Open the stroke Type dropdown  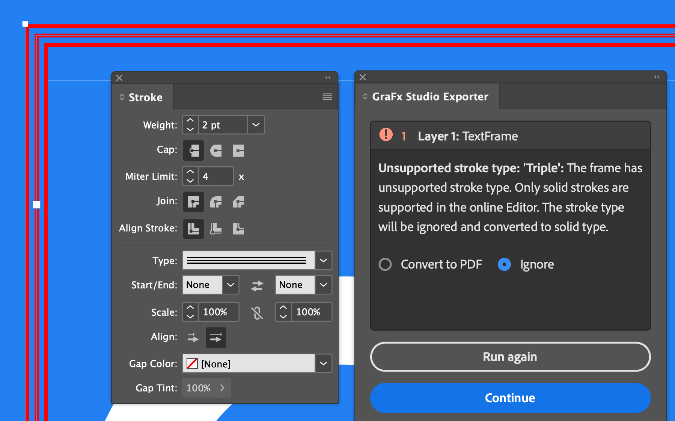(x=324, y=260)
